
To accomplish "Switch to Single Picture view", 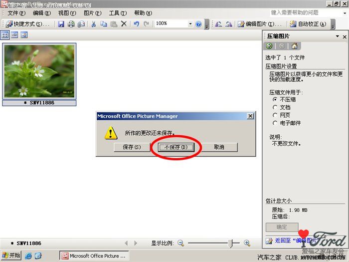I will point(24,35).
